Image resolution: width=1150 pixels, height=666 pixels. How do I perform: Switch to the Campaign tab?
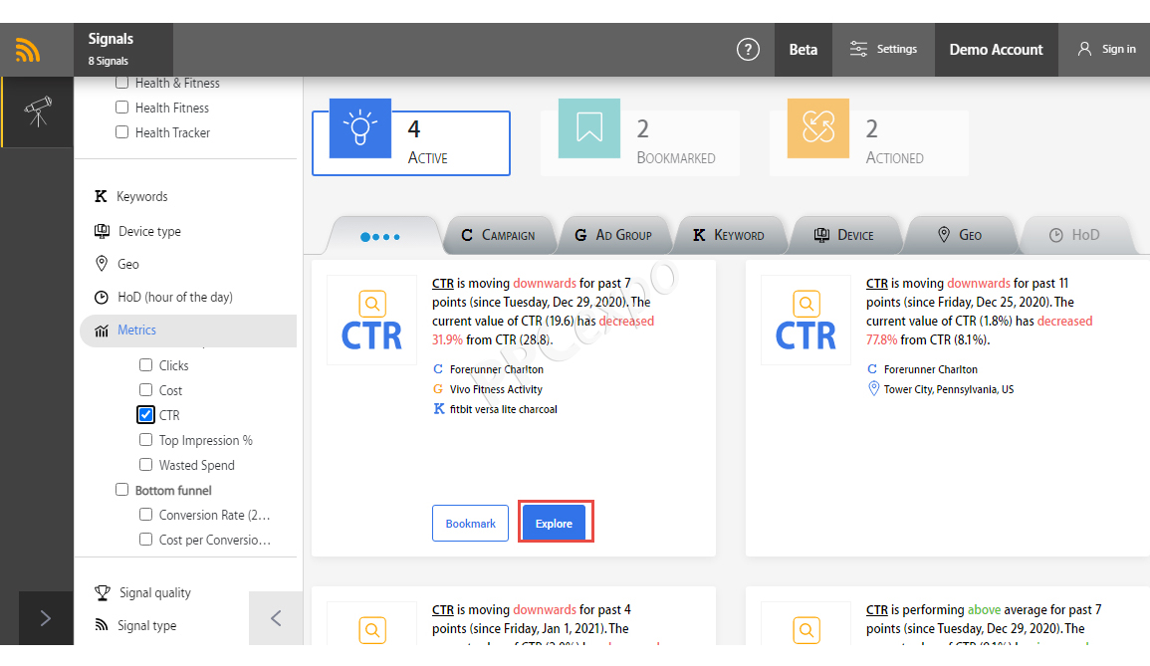point(498,235)
